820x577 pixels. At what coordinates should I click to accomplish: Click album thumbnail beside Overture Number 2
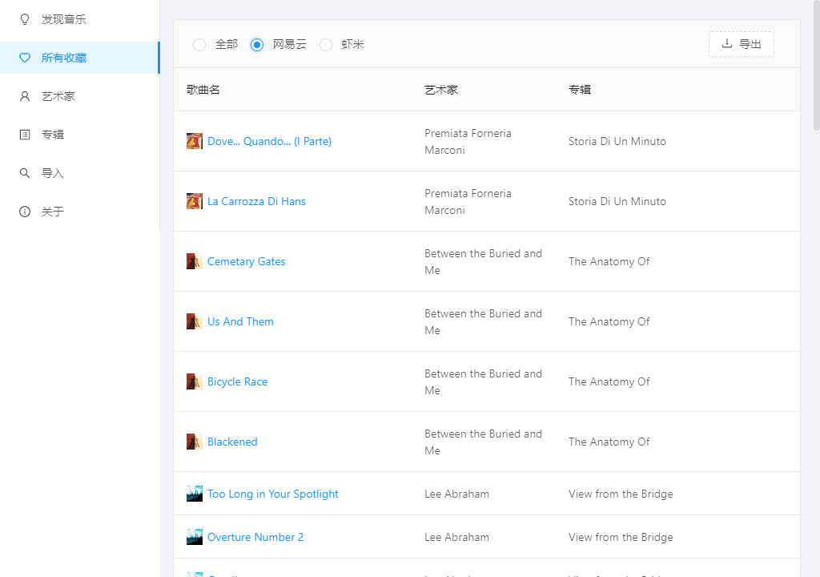click(x=194, y=537)
